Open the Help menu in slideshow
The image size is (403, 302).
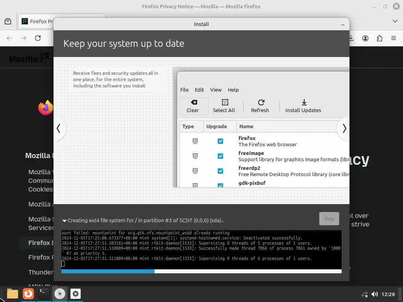pos(233,90)
